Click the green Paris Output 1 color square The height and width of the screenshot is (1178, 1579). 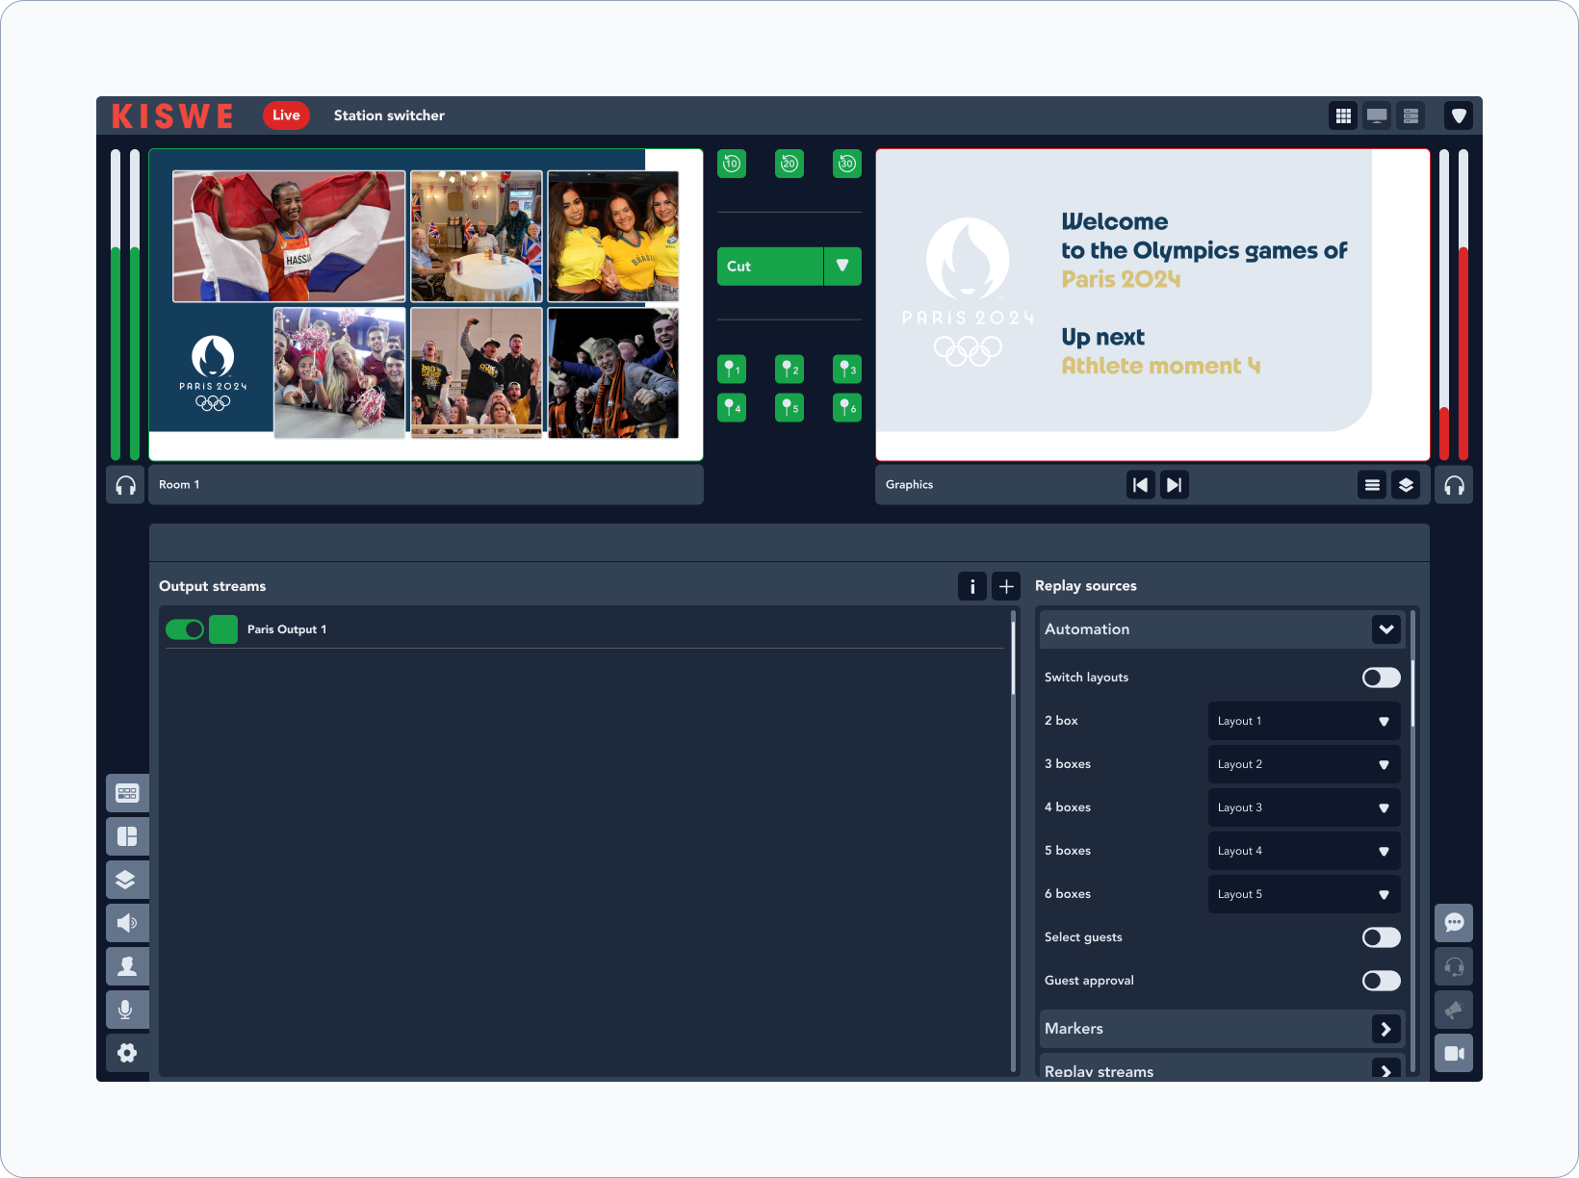[223, 629]
